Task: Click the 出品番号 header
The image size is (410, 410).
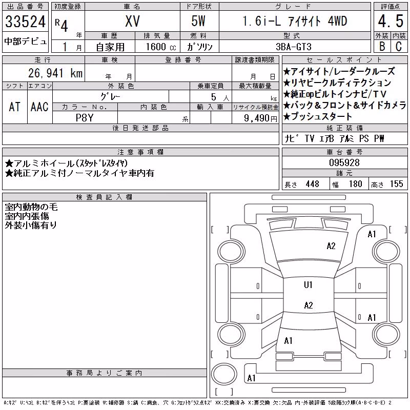Action: [25, 7]
